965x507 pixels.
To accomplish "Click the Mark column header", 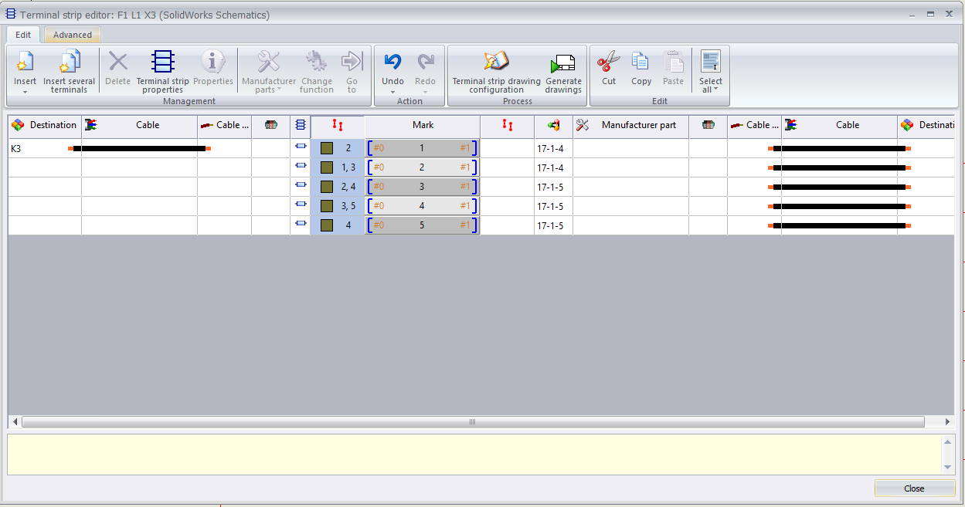I will tap(423, 125).
